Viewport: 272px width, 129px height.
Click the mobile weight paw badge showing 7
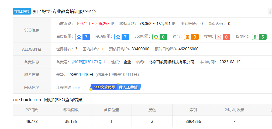[122, 37]
